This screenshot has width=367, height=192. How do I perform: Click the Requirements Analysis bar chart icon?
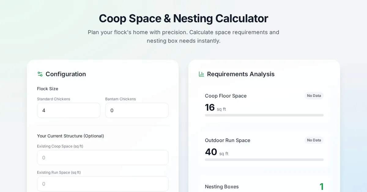201,74
